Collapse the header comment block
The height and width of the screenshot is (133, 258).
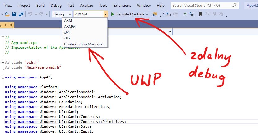click(3, 38)
